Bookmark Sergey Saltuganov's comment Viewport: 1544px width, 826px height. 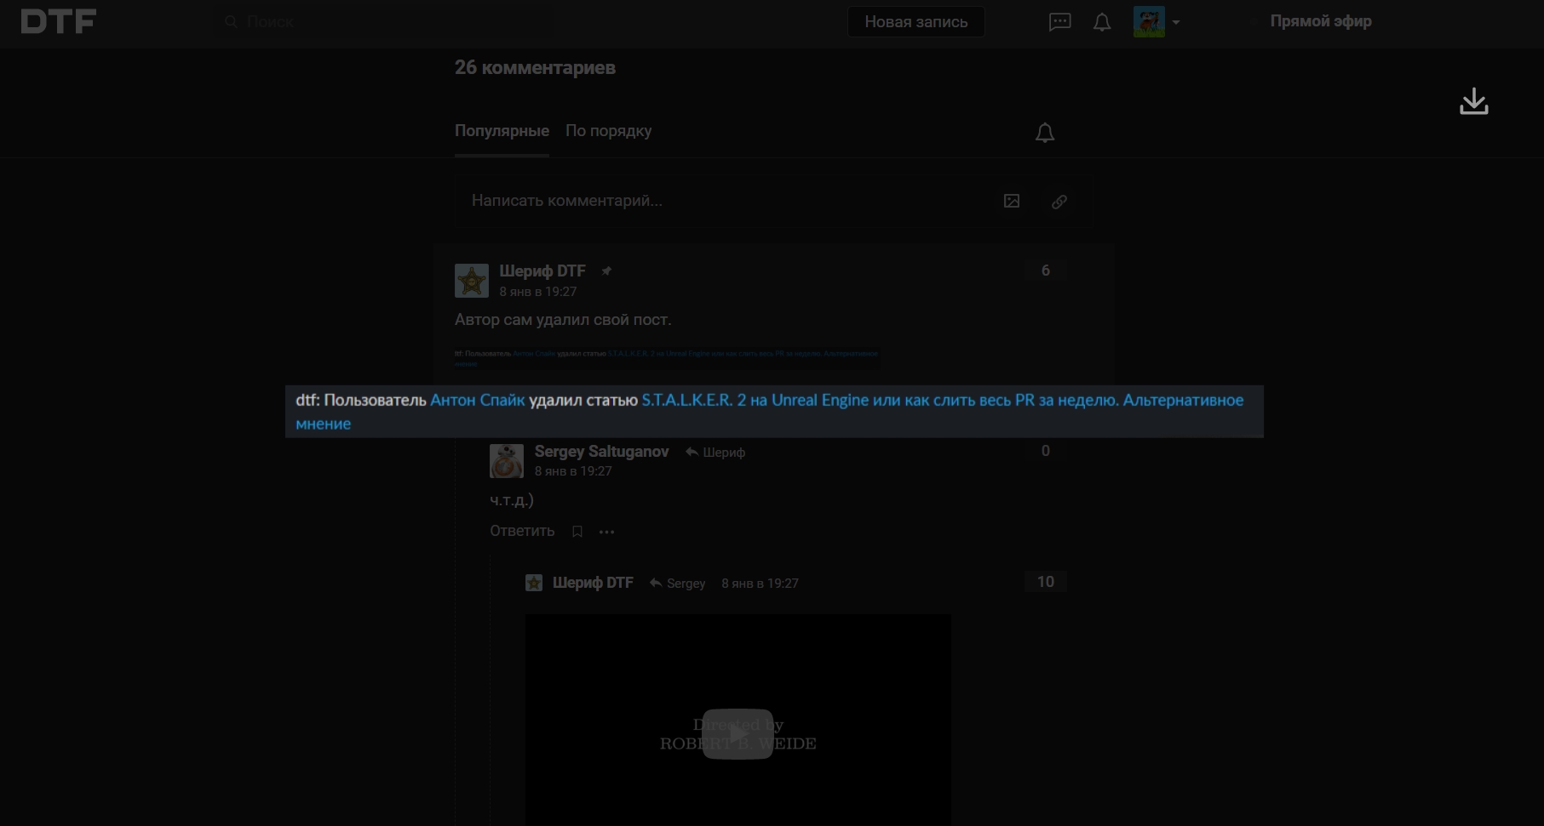[x=577, y=532]
